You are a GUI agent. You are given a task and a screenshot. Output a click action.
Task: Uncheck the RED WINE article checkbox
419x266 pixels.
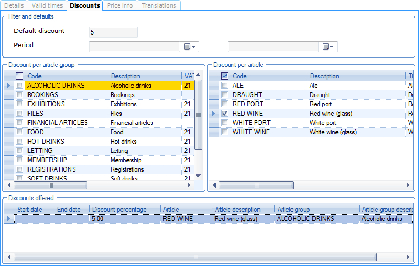[x=224, y=114]
